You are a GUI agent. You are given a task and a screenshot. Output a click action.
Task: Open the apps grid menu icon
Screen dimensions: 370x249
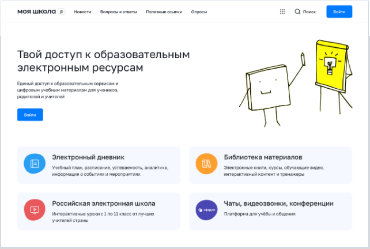(x=282, y=12)
